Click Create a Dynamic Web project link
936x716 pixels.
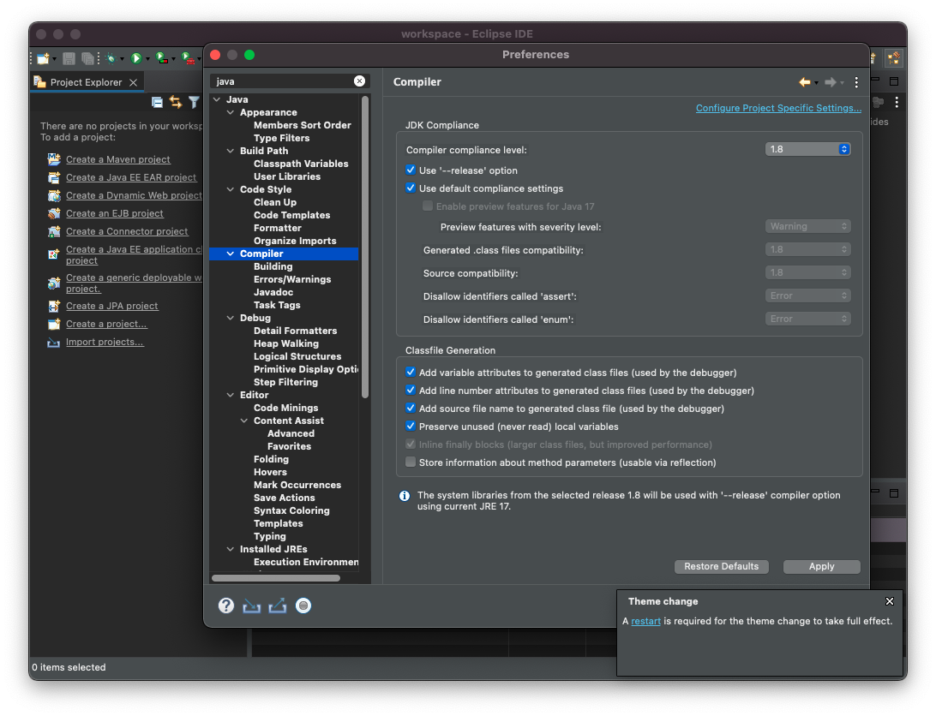tap(134, 196)
